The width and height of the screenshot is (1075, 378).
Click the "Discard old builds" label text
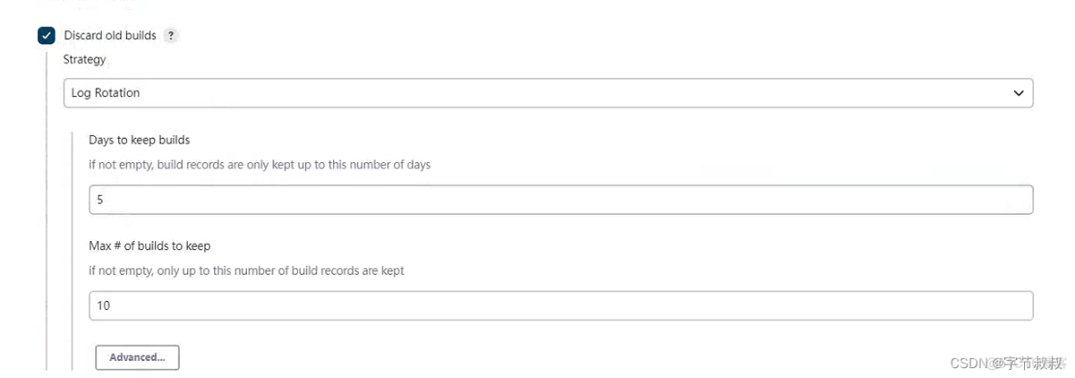[x=110, y=36]
